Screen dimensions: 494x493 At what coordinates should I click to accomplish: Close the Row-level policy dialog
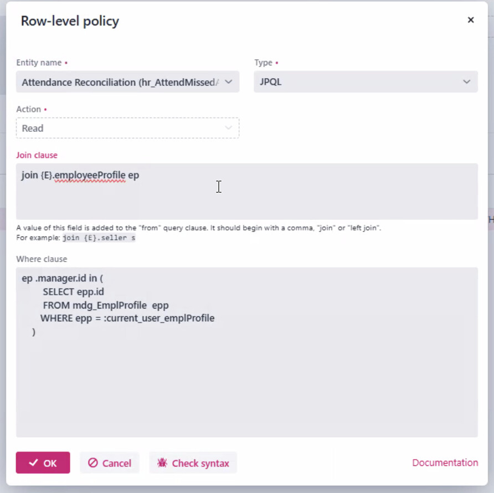pos(471,20)
